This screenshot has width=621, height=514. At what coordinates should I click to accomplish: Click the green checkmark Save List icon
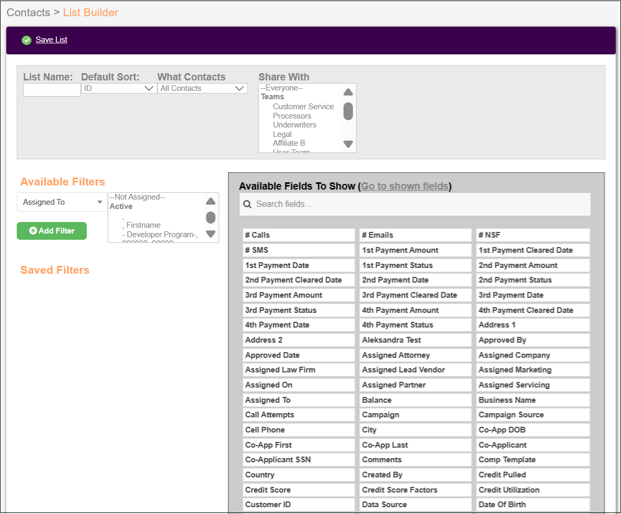click(x=27, y=40)
